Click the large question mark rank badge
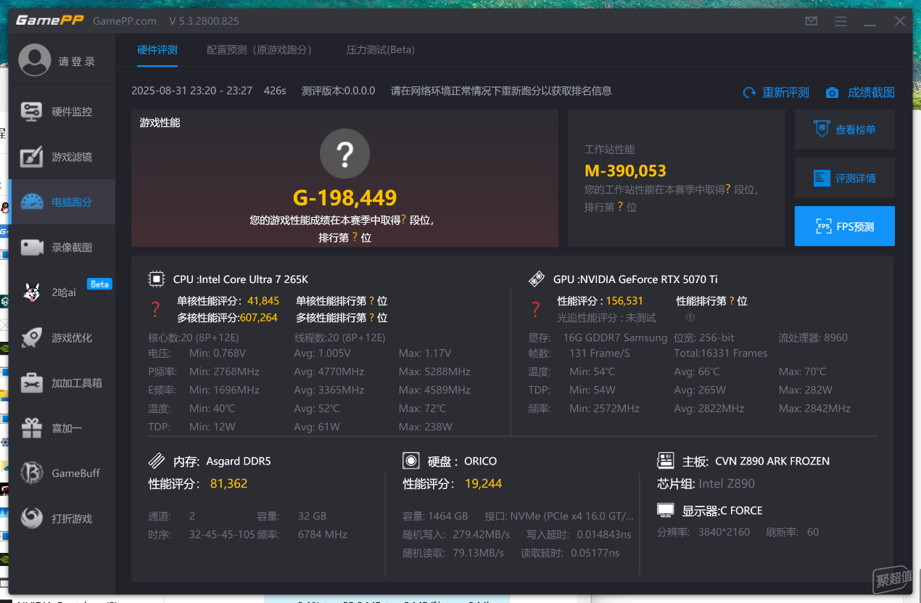Viewport: 921px width, 603px height. tap(345, 154)
